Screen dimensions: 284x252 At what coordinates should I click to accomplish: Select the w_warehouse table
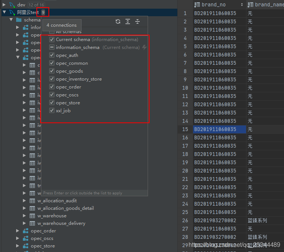pyautogui.click(x=52, y=216)
